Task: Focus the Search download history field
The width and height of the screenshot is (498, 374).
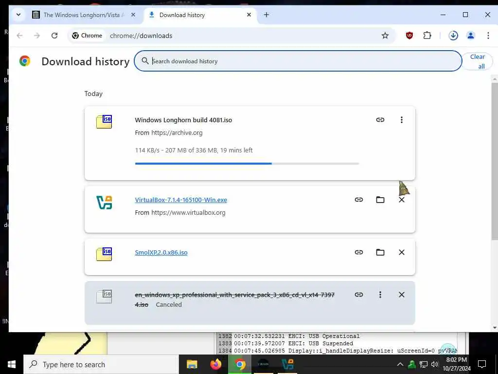Action: pyautogui.click(x=298, y=61)
